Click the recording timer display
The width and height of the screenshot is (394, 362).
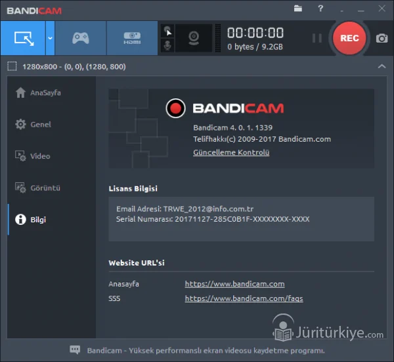coord(255,33)
